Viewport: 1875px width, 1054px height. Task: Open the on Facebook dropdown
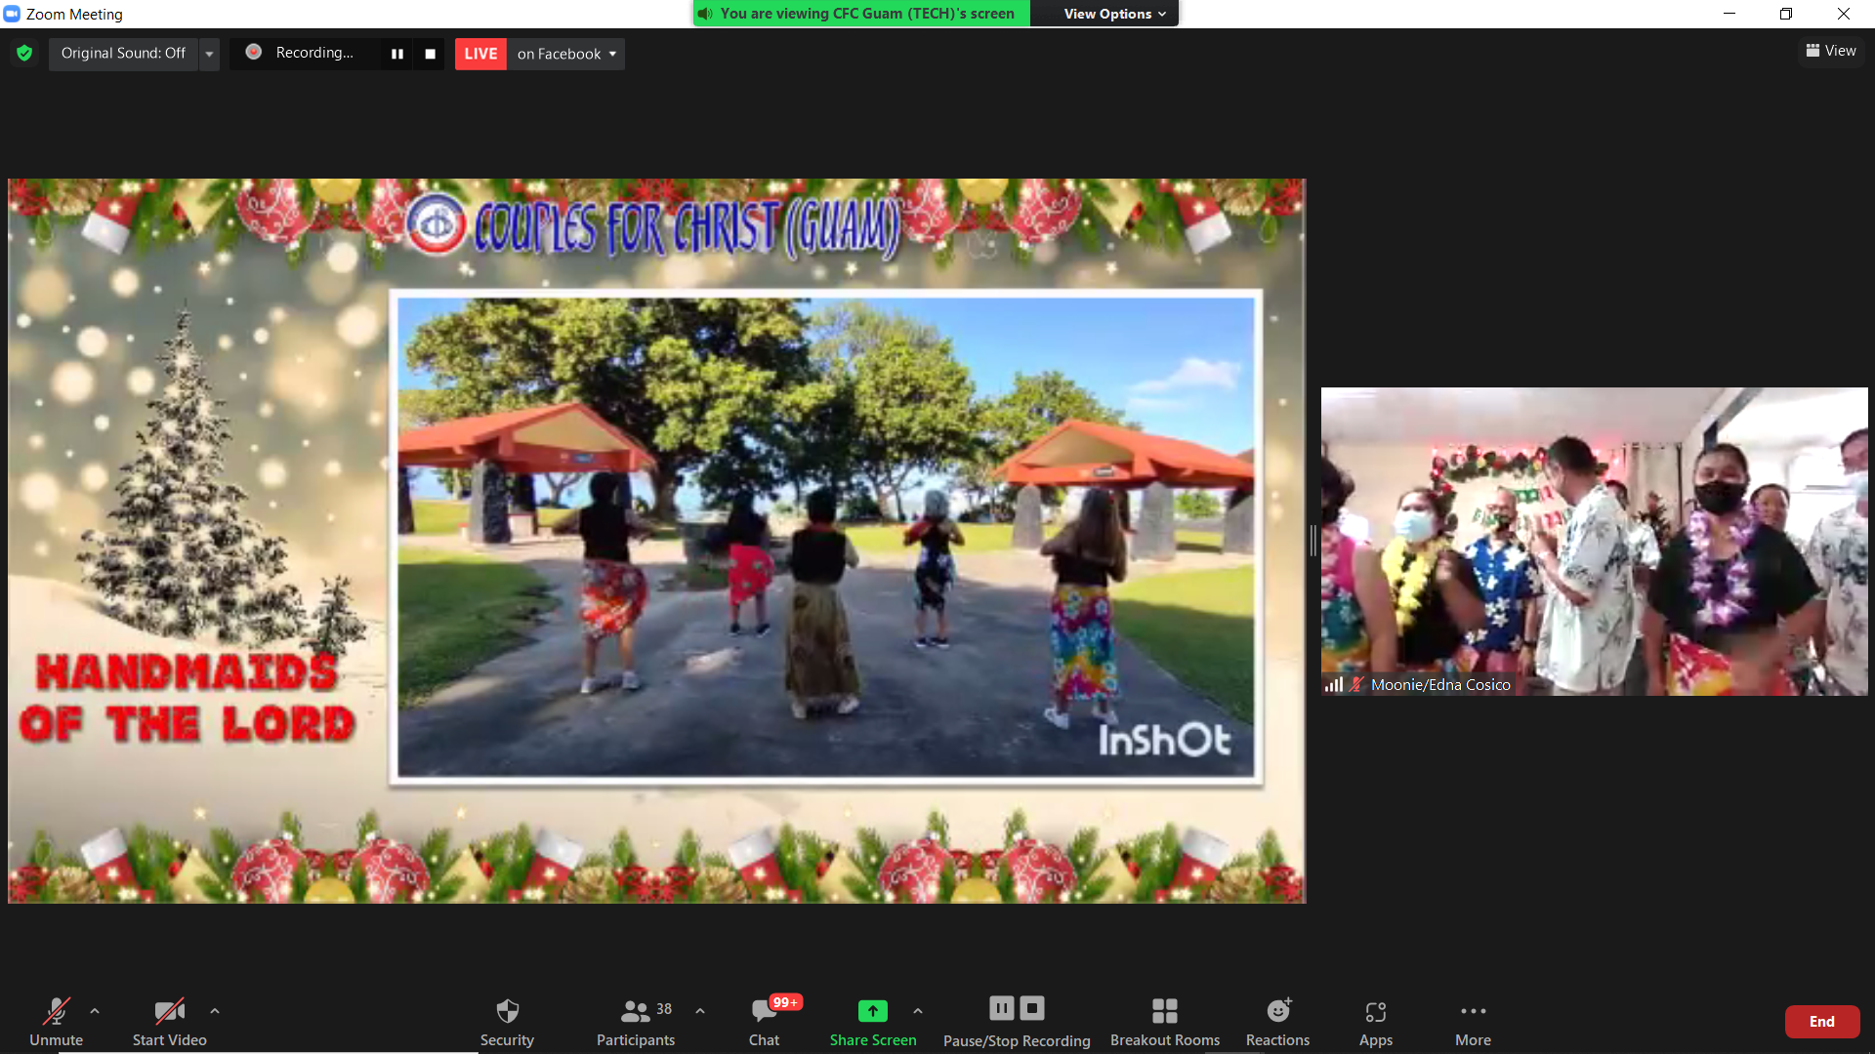(566, 54)
